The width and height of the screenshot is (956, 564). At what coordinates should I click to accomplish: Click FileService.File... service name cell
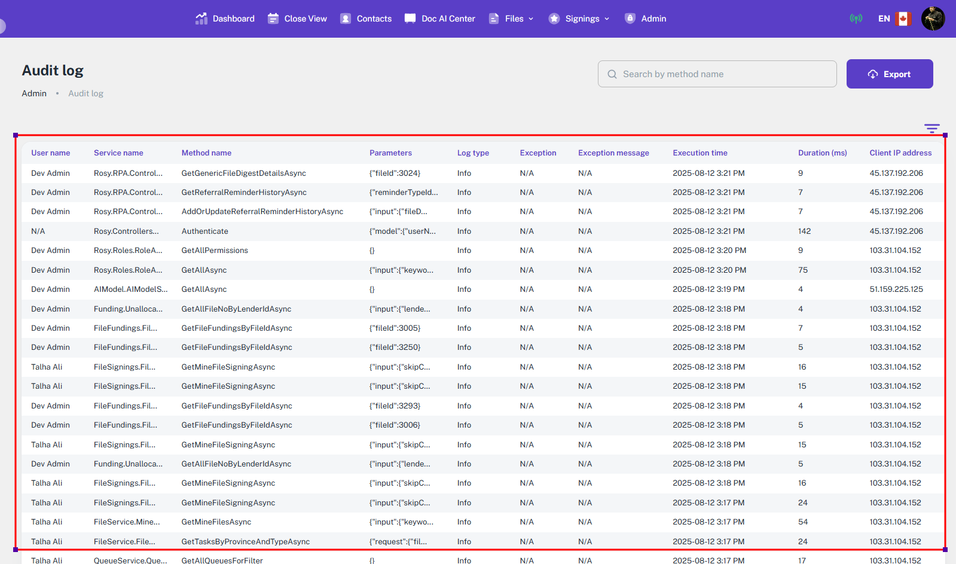(x=124, y=542)
